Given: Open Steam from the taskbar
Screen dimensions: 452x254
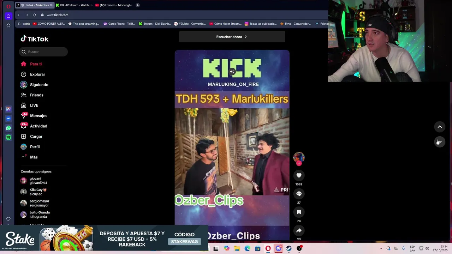Looking at the screenshot, I should pyautogui.click(x=289, y=249).
